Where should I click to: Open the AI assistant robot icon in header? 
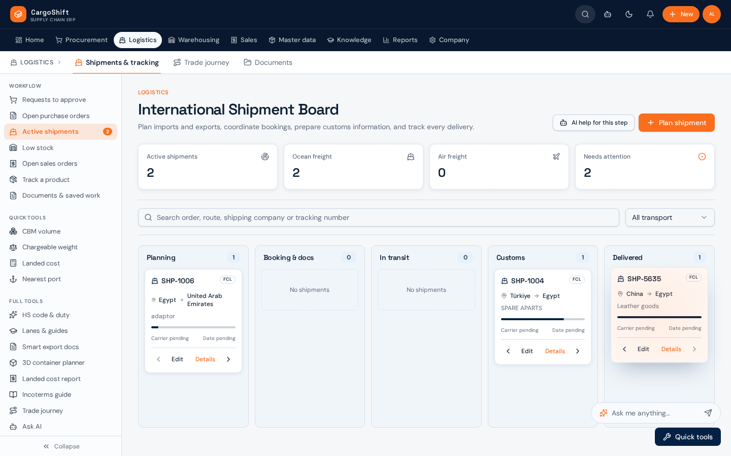[608, 14]
